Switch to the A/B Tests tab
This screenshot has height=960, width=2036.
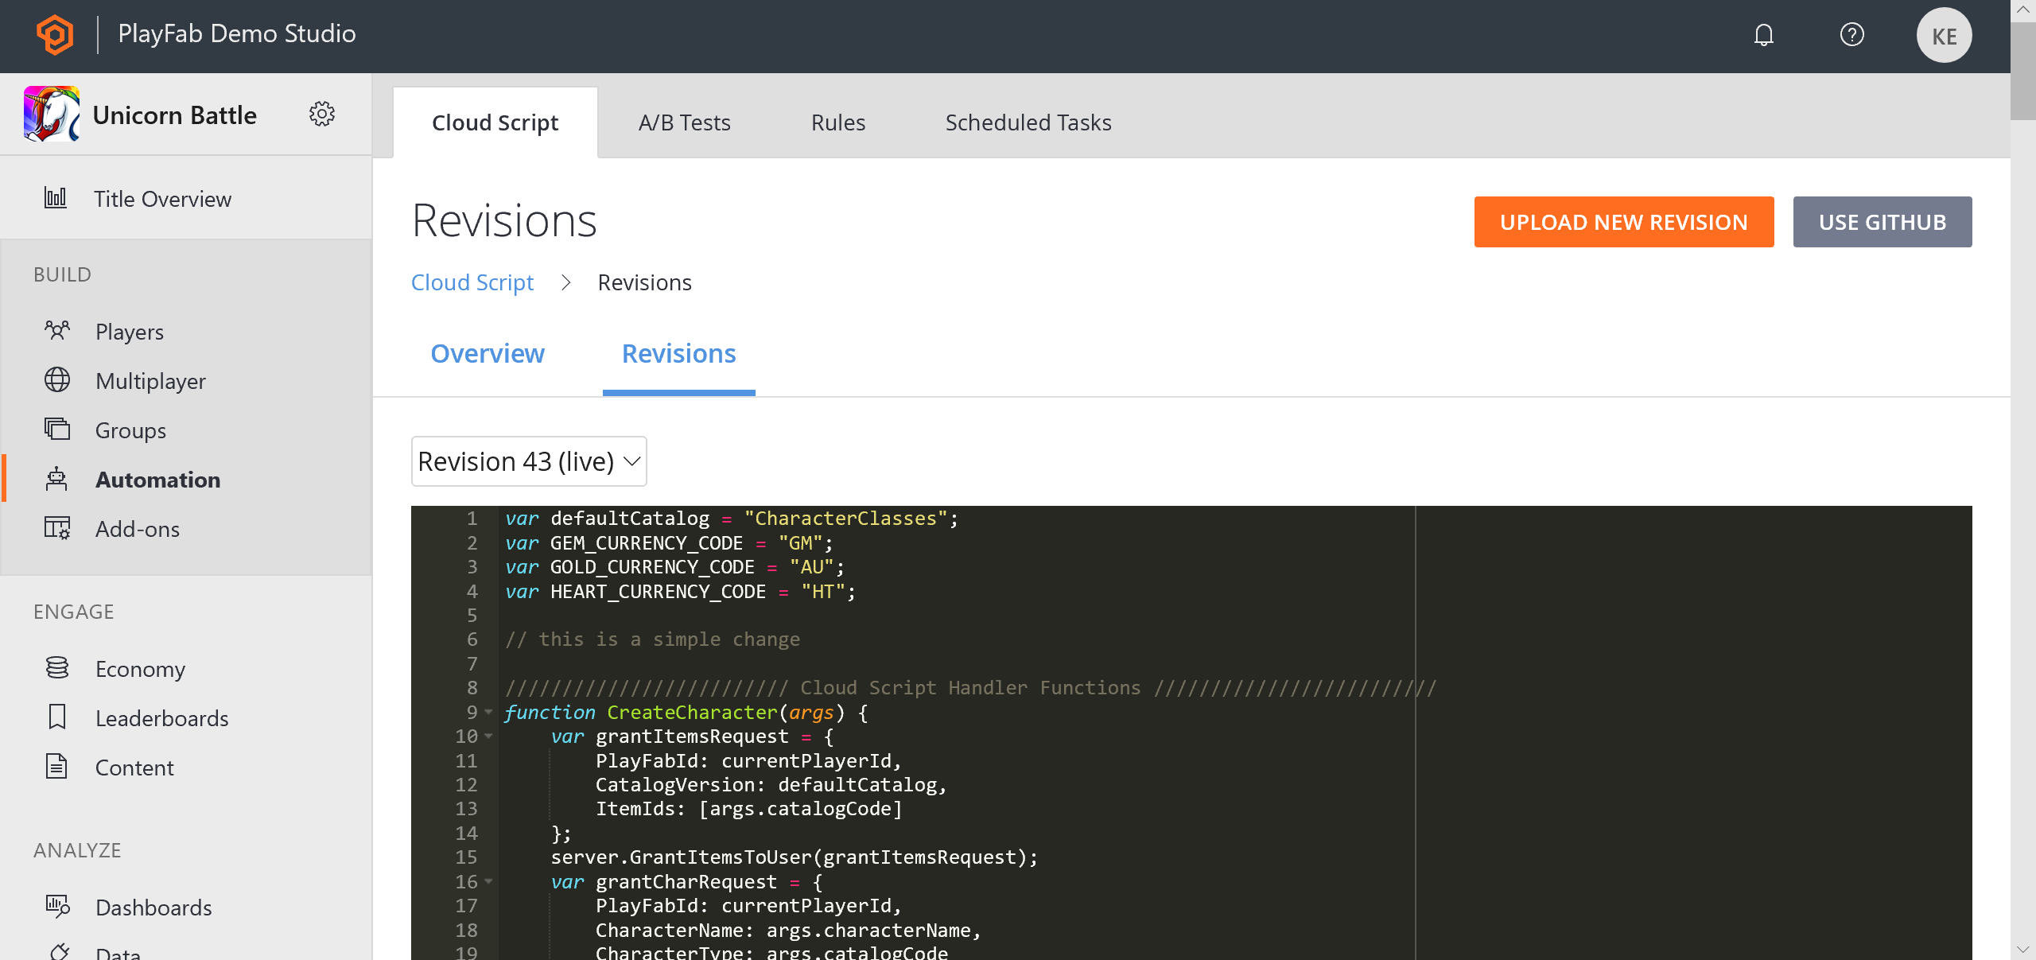click(x=684, y=122)
